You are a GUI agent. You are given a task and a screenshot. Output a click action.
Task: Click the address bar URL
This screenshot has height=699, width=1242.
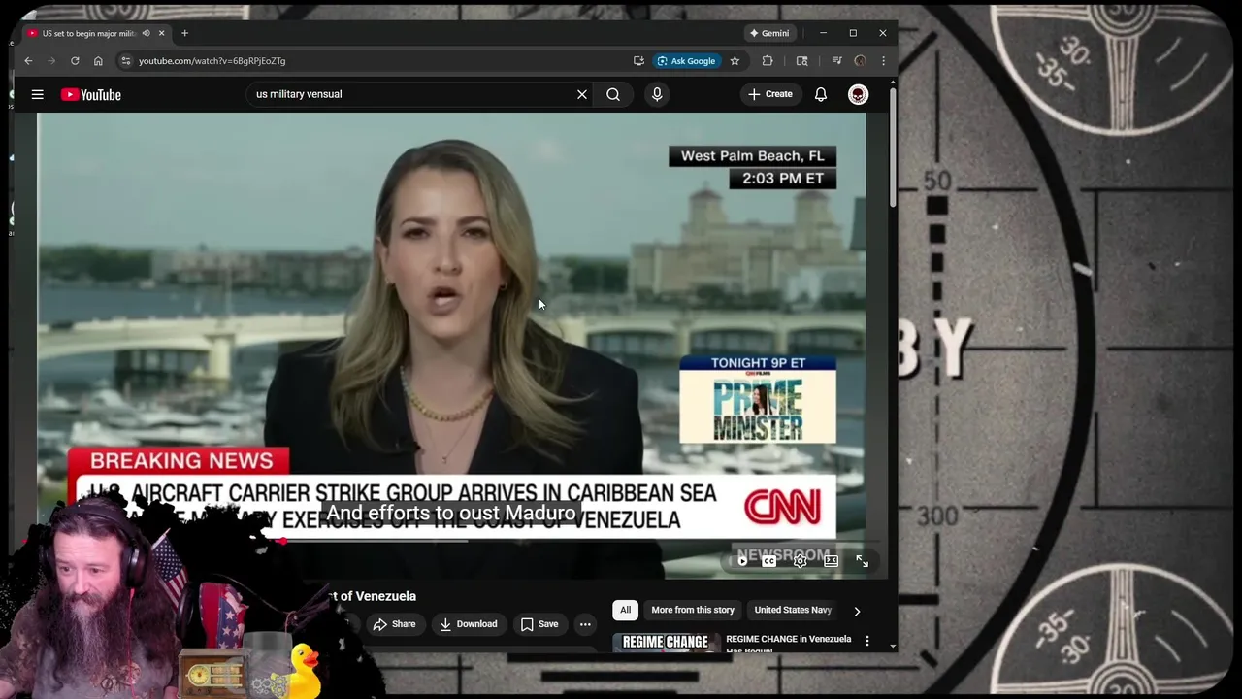(x=212, y=60)
